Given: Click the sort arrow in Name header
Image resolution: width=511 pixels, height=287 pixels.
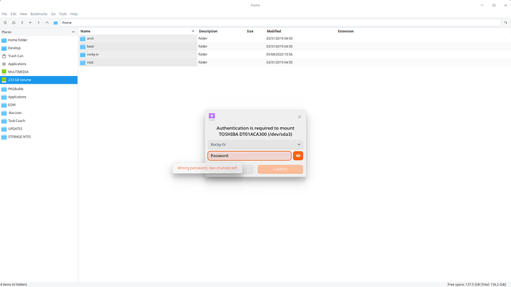Looking at the screenshot, I should pos(193,31).
